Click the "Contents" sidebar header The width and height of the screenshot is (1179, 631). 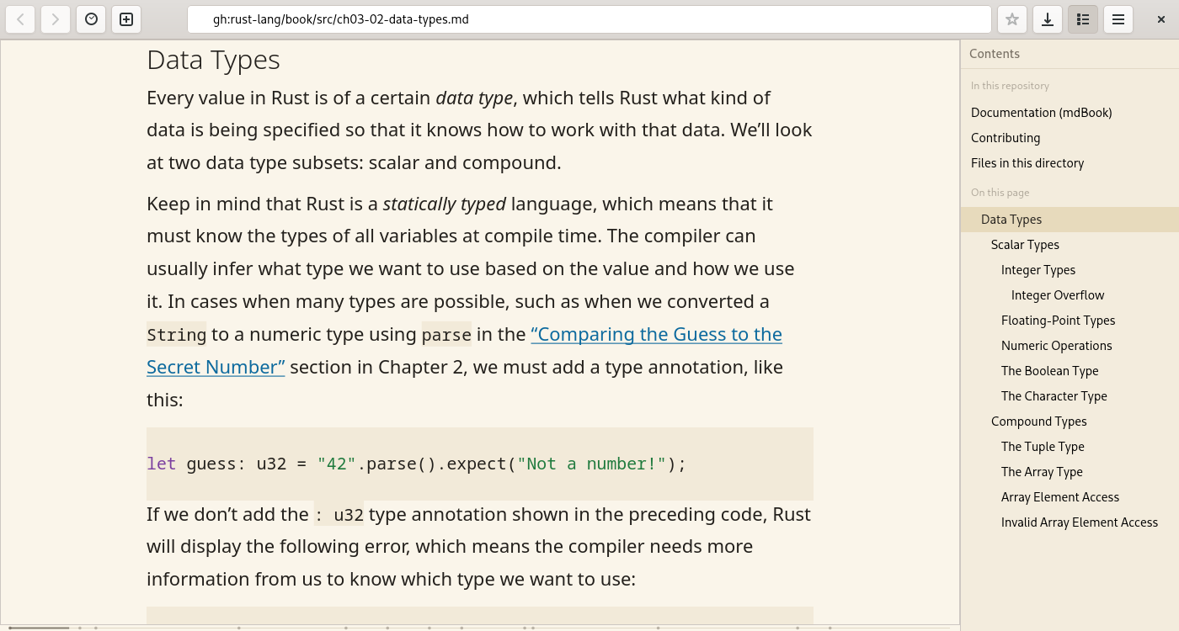tap(995, 54)
